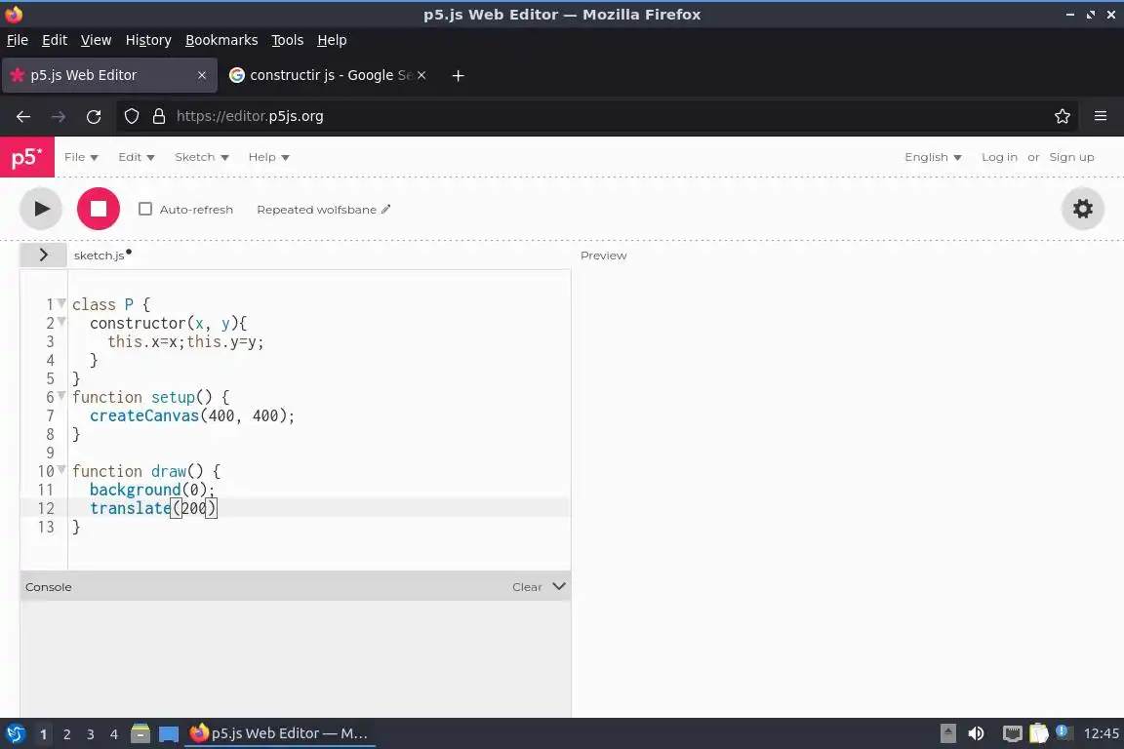This screenshot has height=749, width=1124.
Task: Open the volume speaker tray icon
Action: pos(976,733)
